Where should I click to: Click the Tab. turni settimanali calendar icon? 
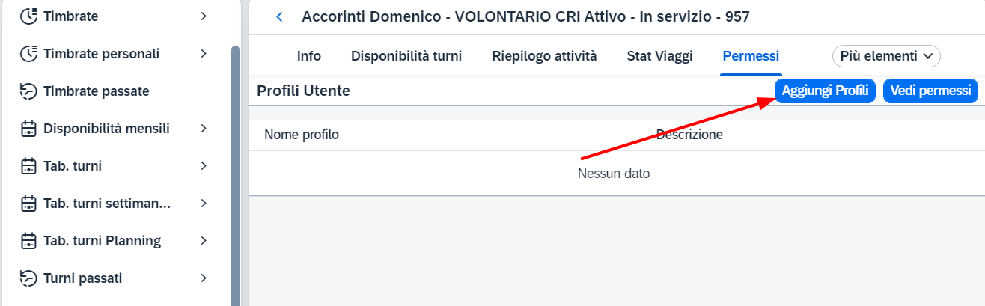(x=28, y=204)
